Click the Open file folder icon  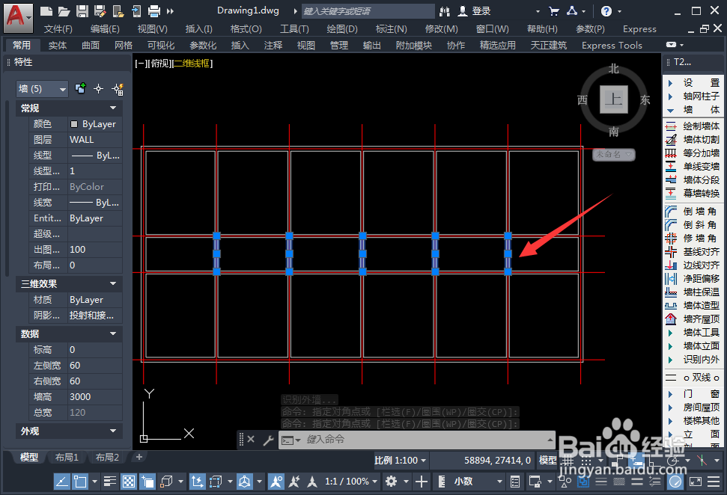pos(64,11)
